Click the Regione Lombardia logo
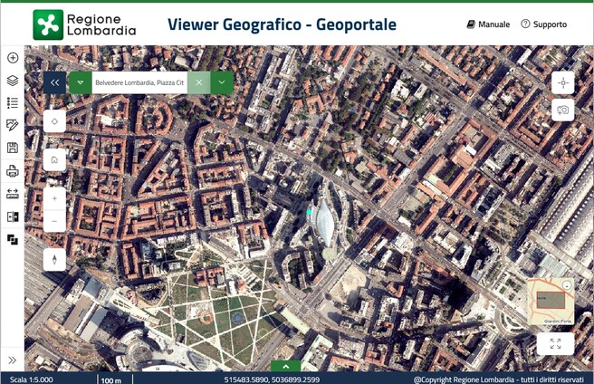Image resolution: width=594 pixels, height=384 pixels. (x=84, y=24)
